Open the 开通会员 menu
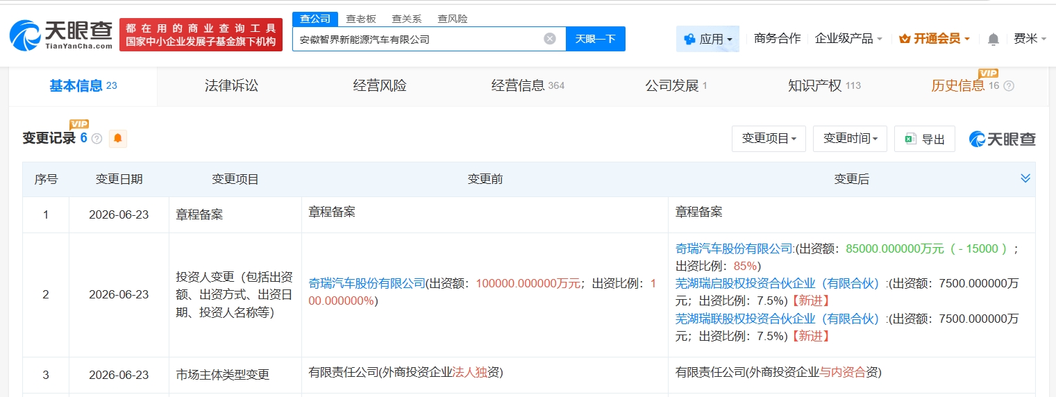The height and width of the screenshot is (397, 1056). (935, 39)
